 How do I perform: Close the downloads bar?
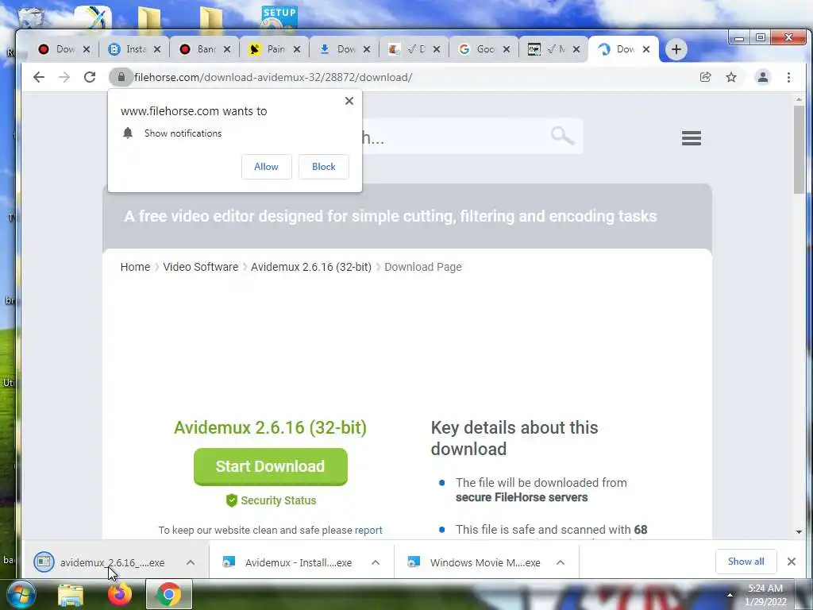[x=792, y=562]
